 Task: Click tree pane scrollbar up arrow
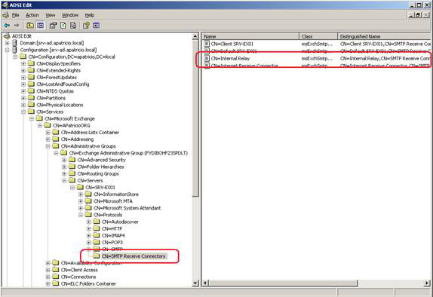(x=195, y=36)
